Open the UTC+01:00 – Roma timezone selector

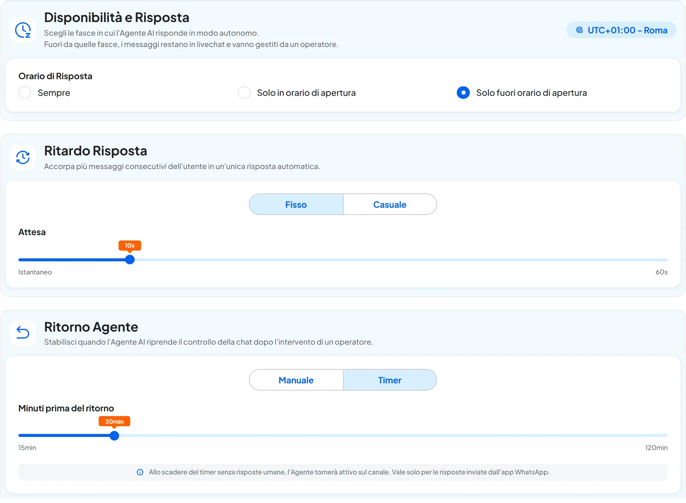[x=621, y=30]
